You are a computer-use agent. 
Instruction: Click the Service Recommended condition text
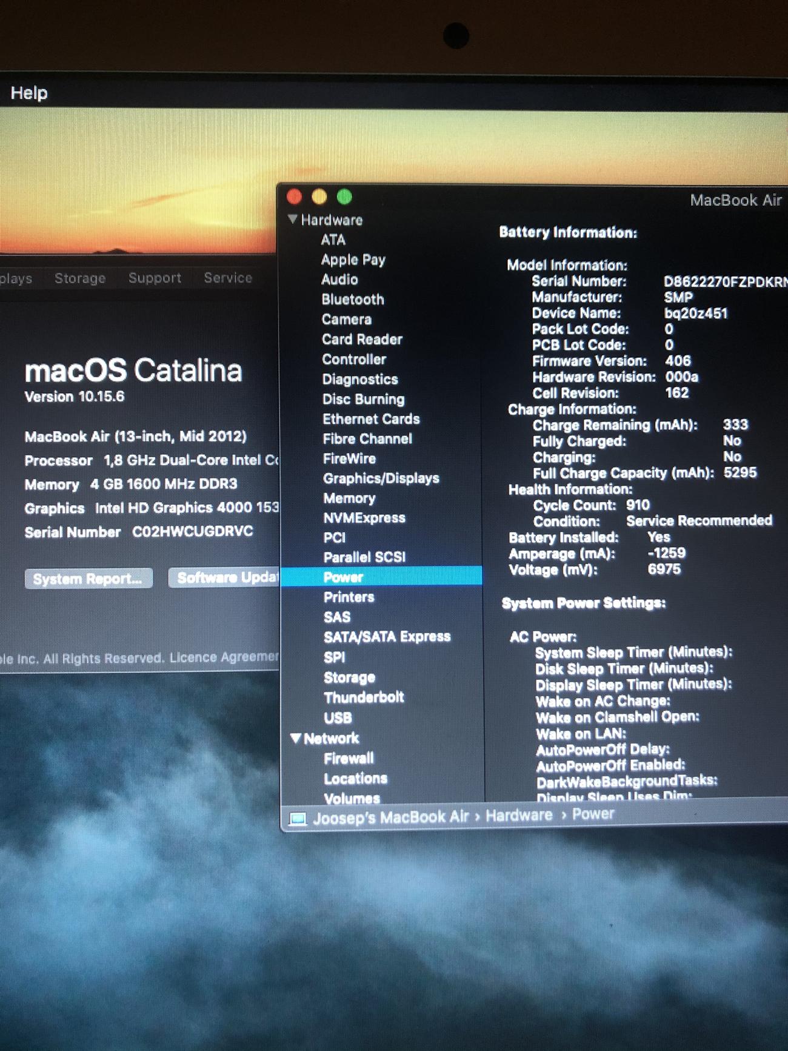[x=699, y=520]
